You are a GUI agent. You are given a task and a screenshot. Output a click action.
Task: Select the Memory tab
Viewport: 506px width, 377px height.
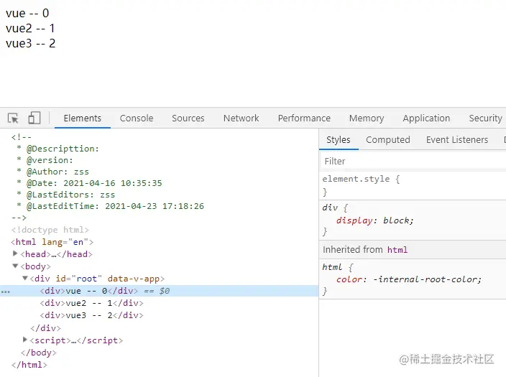pos(366,118)
